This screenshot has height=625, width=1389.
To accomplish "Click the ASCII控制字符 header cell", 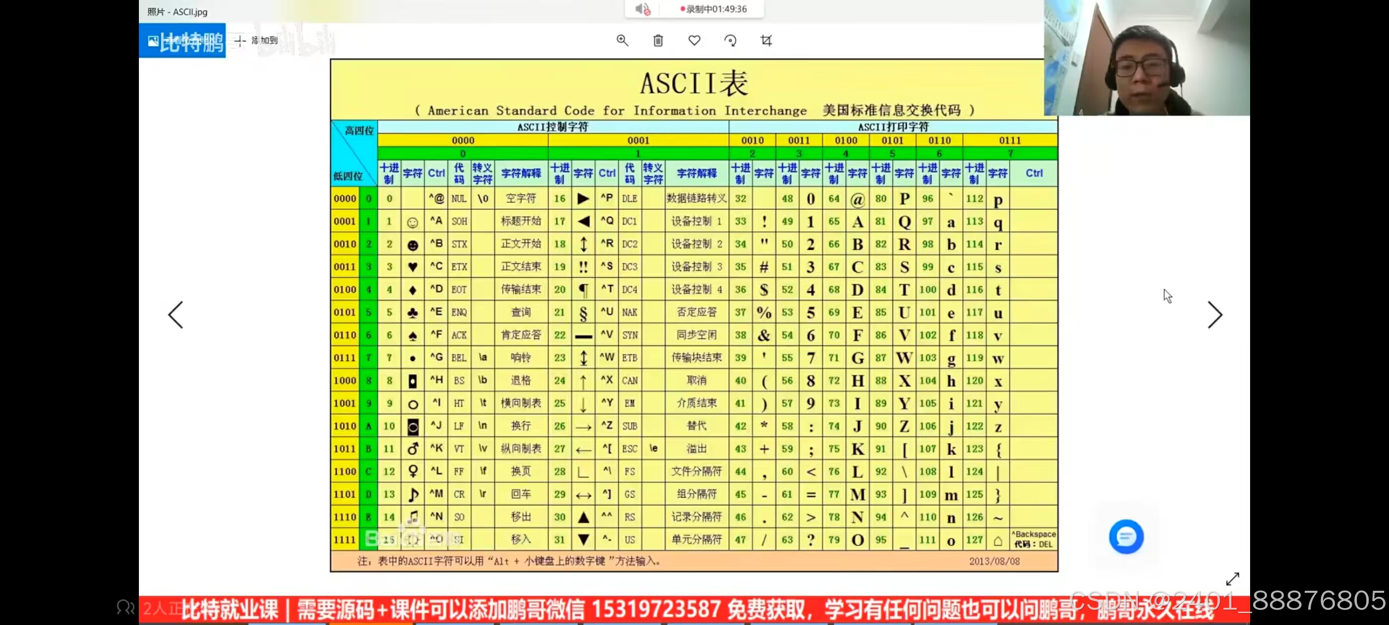I will [553, 127].
